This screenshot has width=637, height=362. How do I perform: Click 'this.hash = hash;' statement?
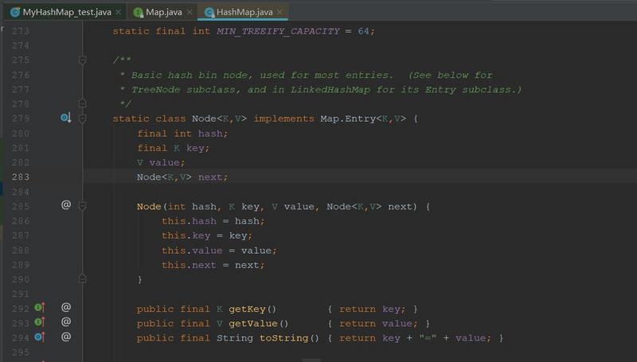tap(213, 221)
